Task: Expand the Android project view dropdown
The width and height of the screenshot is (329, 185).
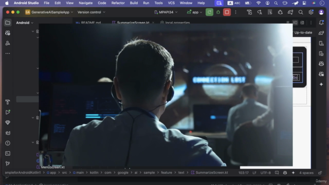Action: 25,23
